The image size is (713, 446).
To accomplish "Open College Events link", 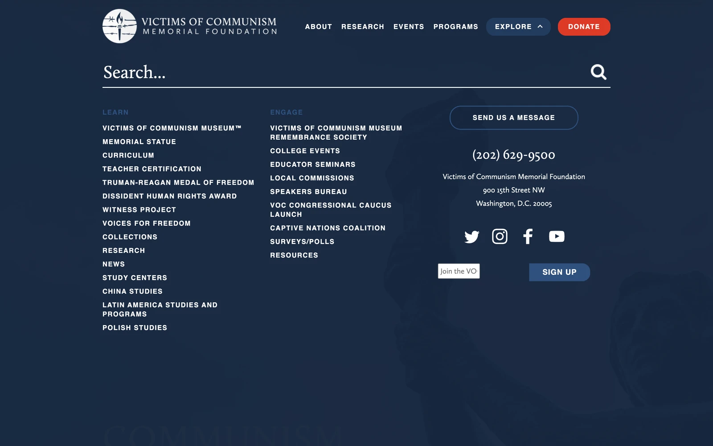I will point(305,151).
